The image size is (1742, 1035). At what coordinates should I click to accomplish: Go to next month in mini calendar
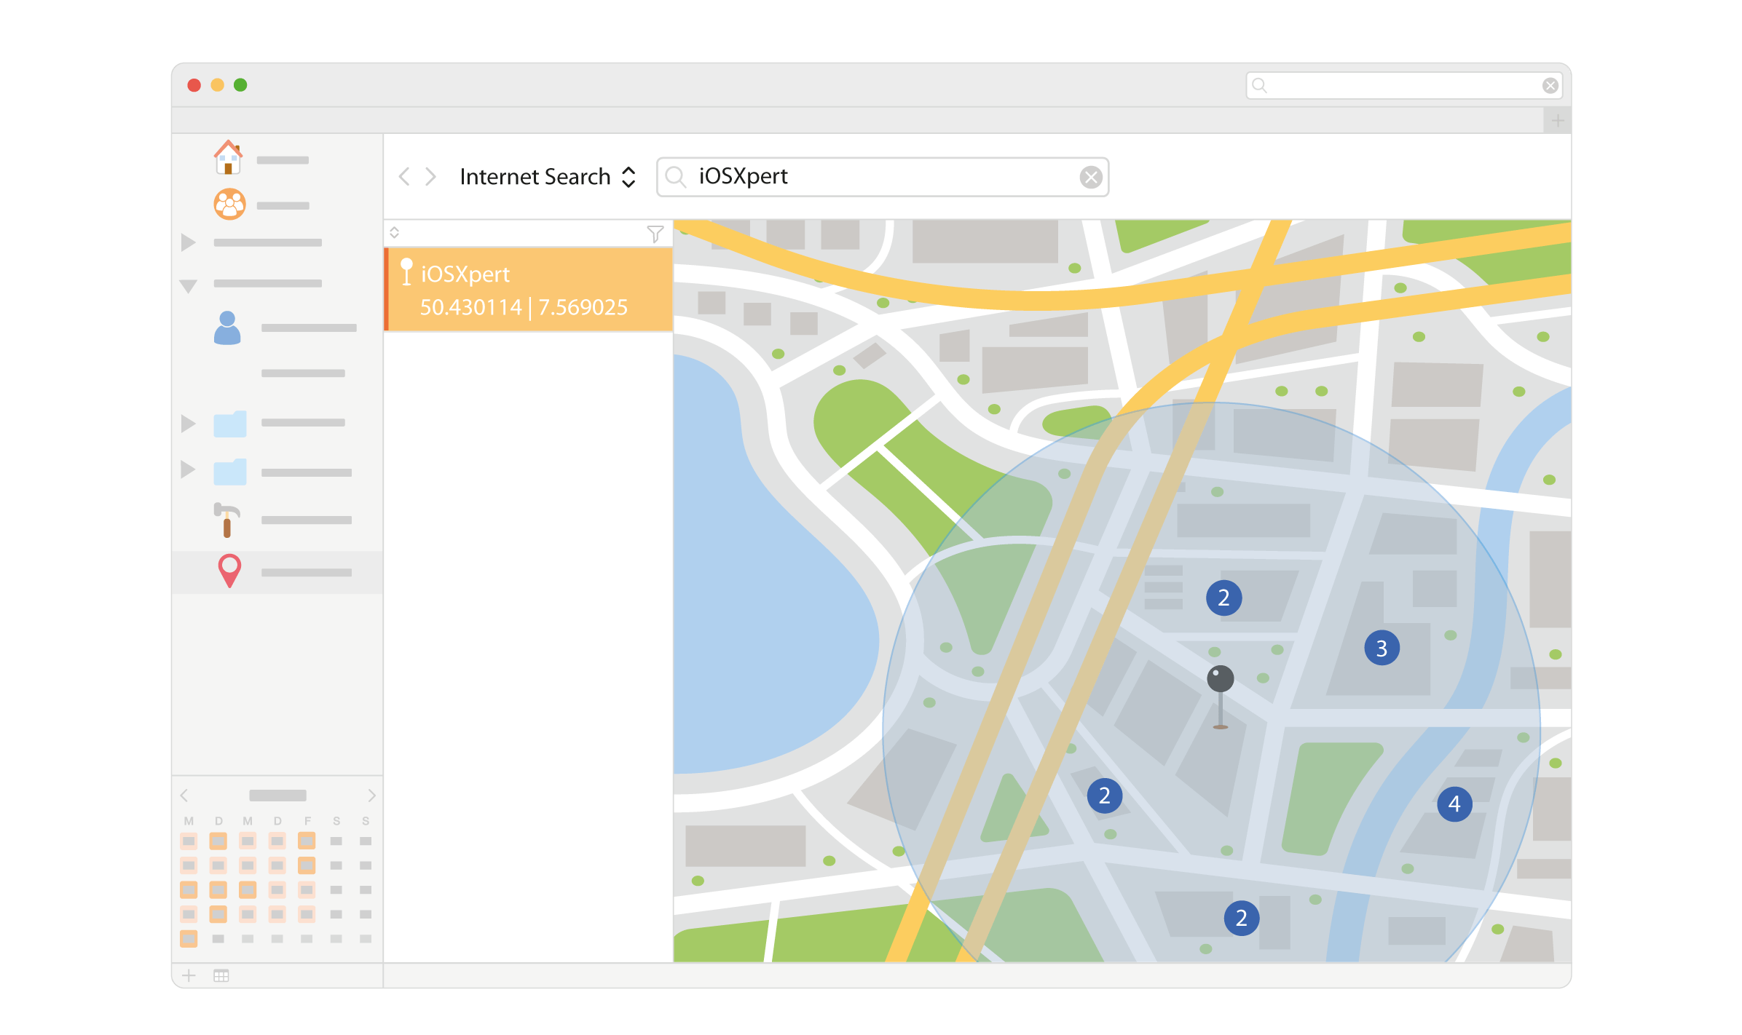point(371,796)
